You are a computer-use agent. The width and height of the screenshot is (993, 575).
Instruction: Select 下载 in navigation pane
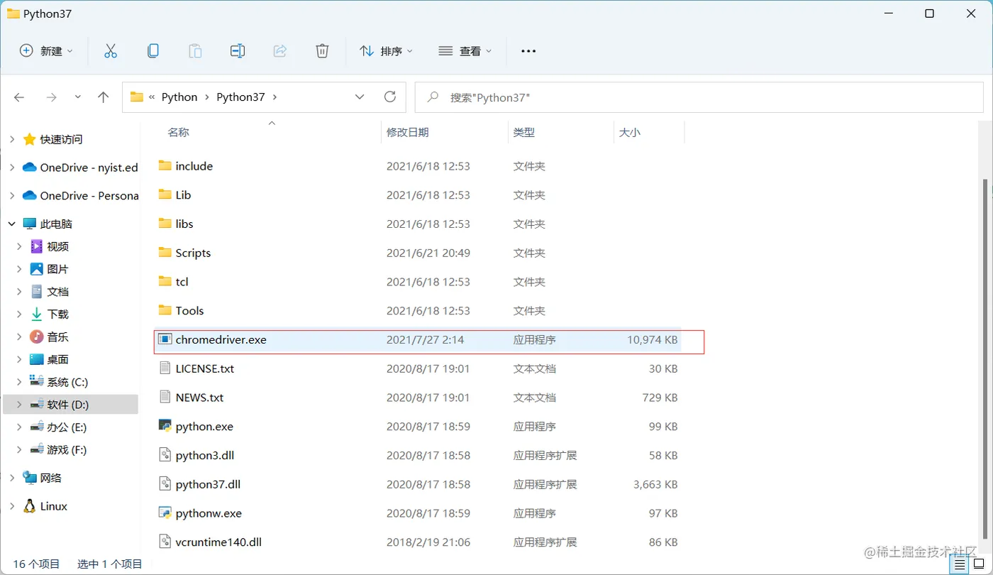(x=57, y=314)
